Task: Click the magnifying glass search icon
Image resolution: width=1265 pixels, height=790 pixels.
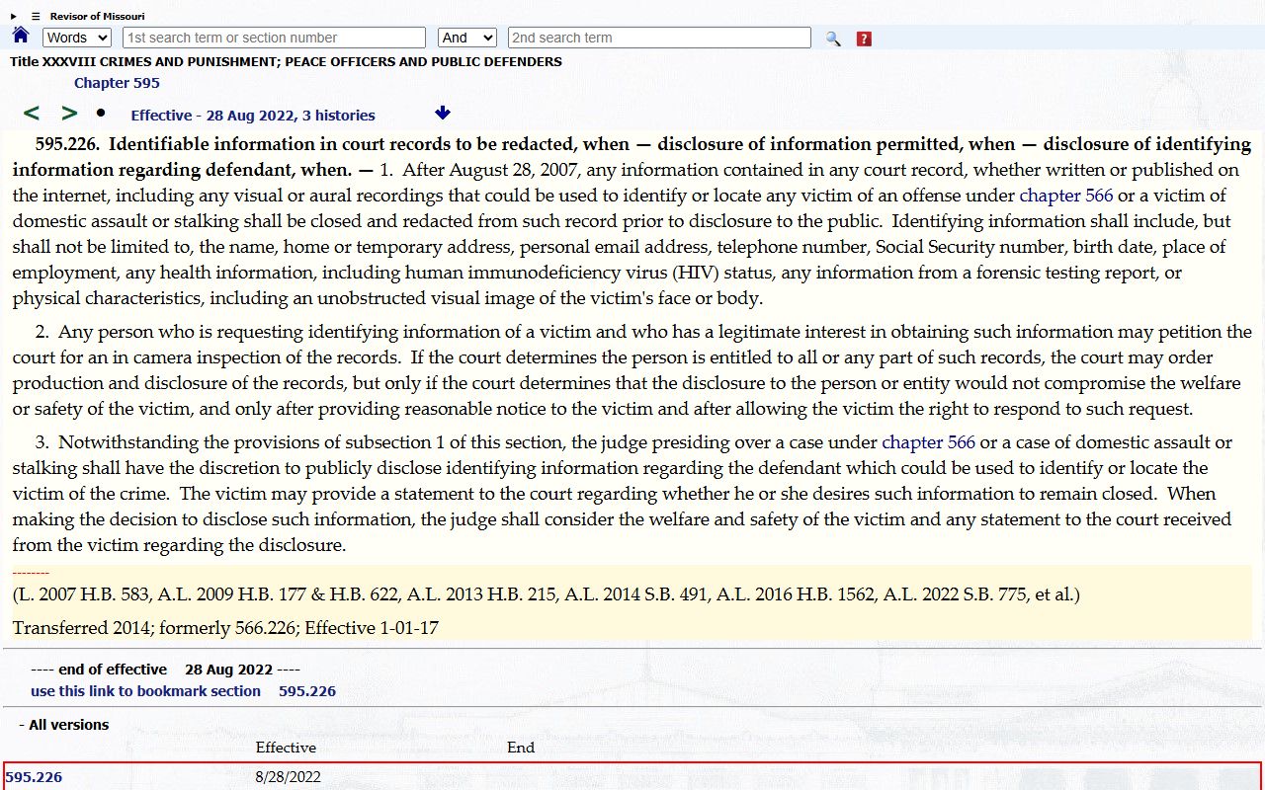Action: [x=833, y=39]
